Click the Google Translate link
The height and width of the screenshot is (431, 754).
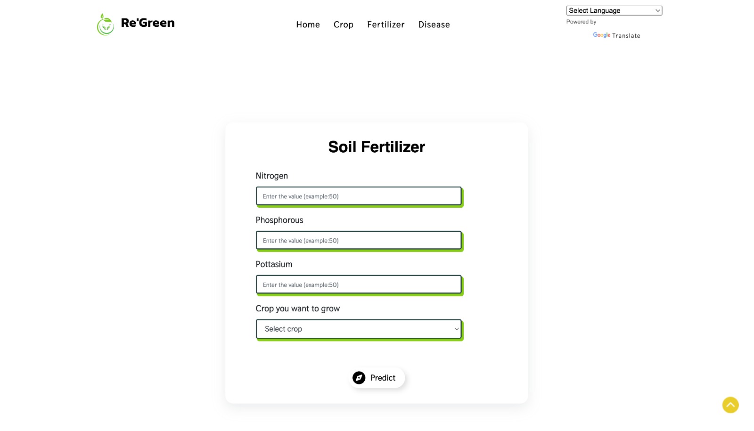click(616, 35)
